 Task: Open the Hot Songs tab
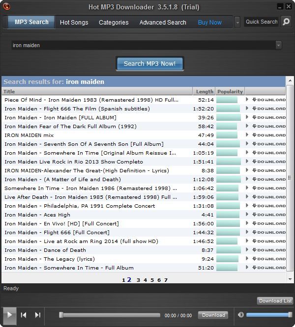74,22
